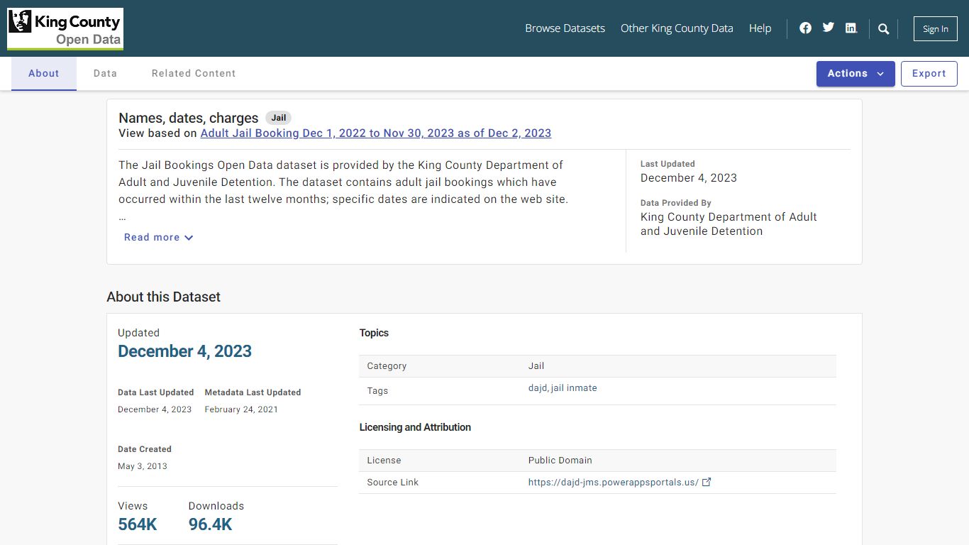This screenshot has width=969, height=545.
Task: Open the Facebook icon link
Action: point(805,28)
